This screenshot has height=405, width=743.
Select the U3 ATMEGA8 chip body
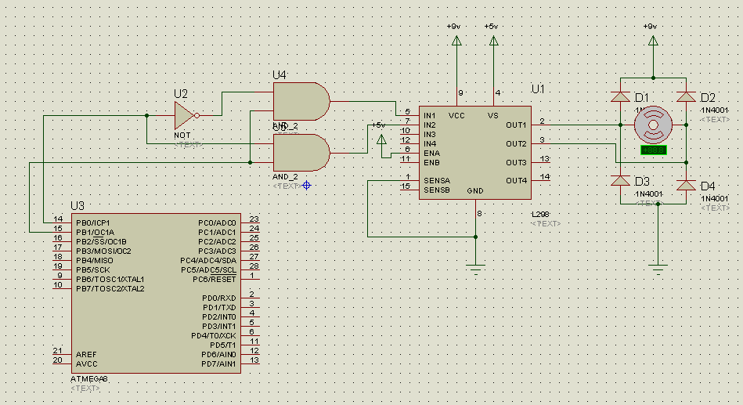[x=156, y=293]
